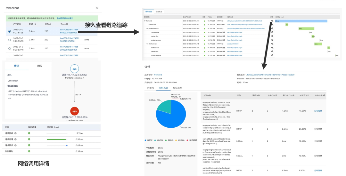Switch to the 指标监控 tab
This screenshot has width=346, height=176.
(x=177, y=88)
